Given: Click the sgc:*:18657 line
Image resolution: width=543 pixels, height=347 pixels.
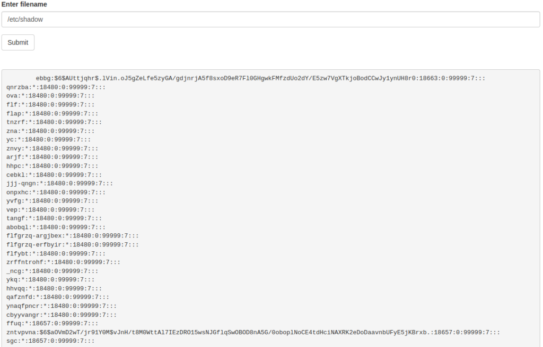Looking at the screenshot, I should pyautogui.click(x=50, y=341).
